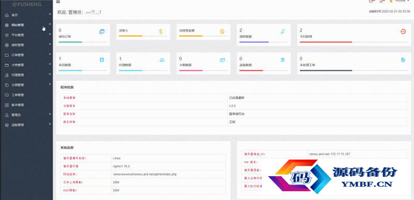Click the grid icon beside 版本管理
Viewport: 414px width, 200px height.
click(x=7, y=105)
